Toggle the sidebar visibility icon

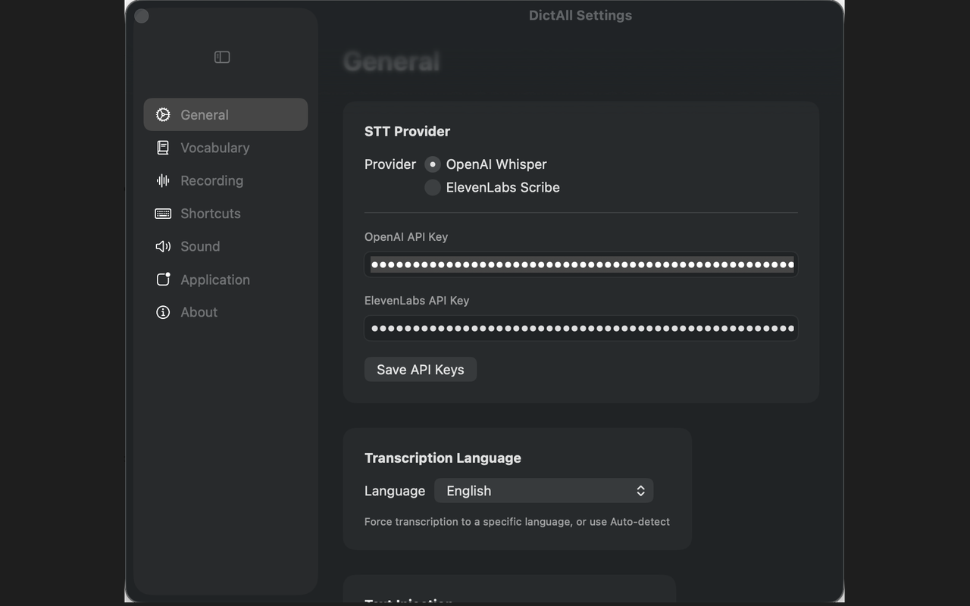tap(221, 56)
